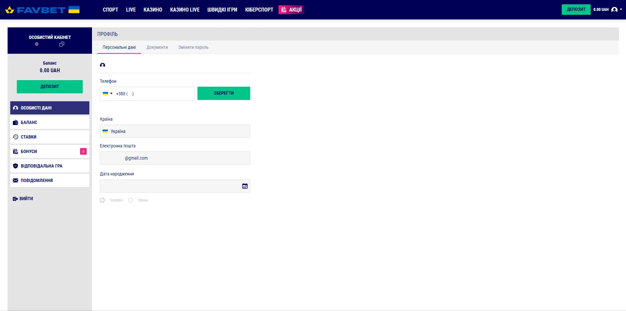Click the 0.00 UAH balance in header
The width and height of the screenshot is (626, 311).
click(x=601, y=10)
